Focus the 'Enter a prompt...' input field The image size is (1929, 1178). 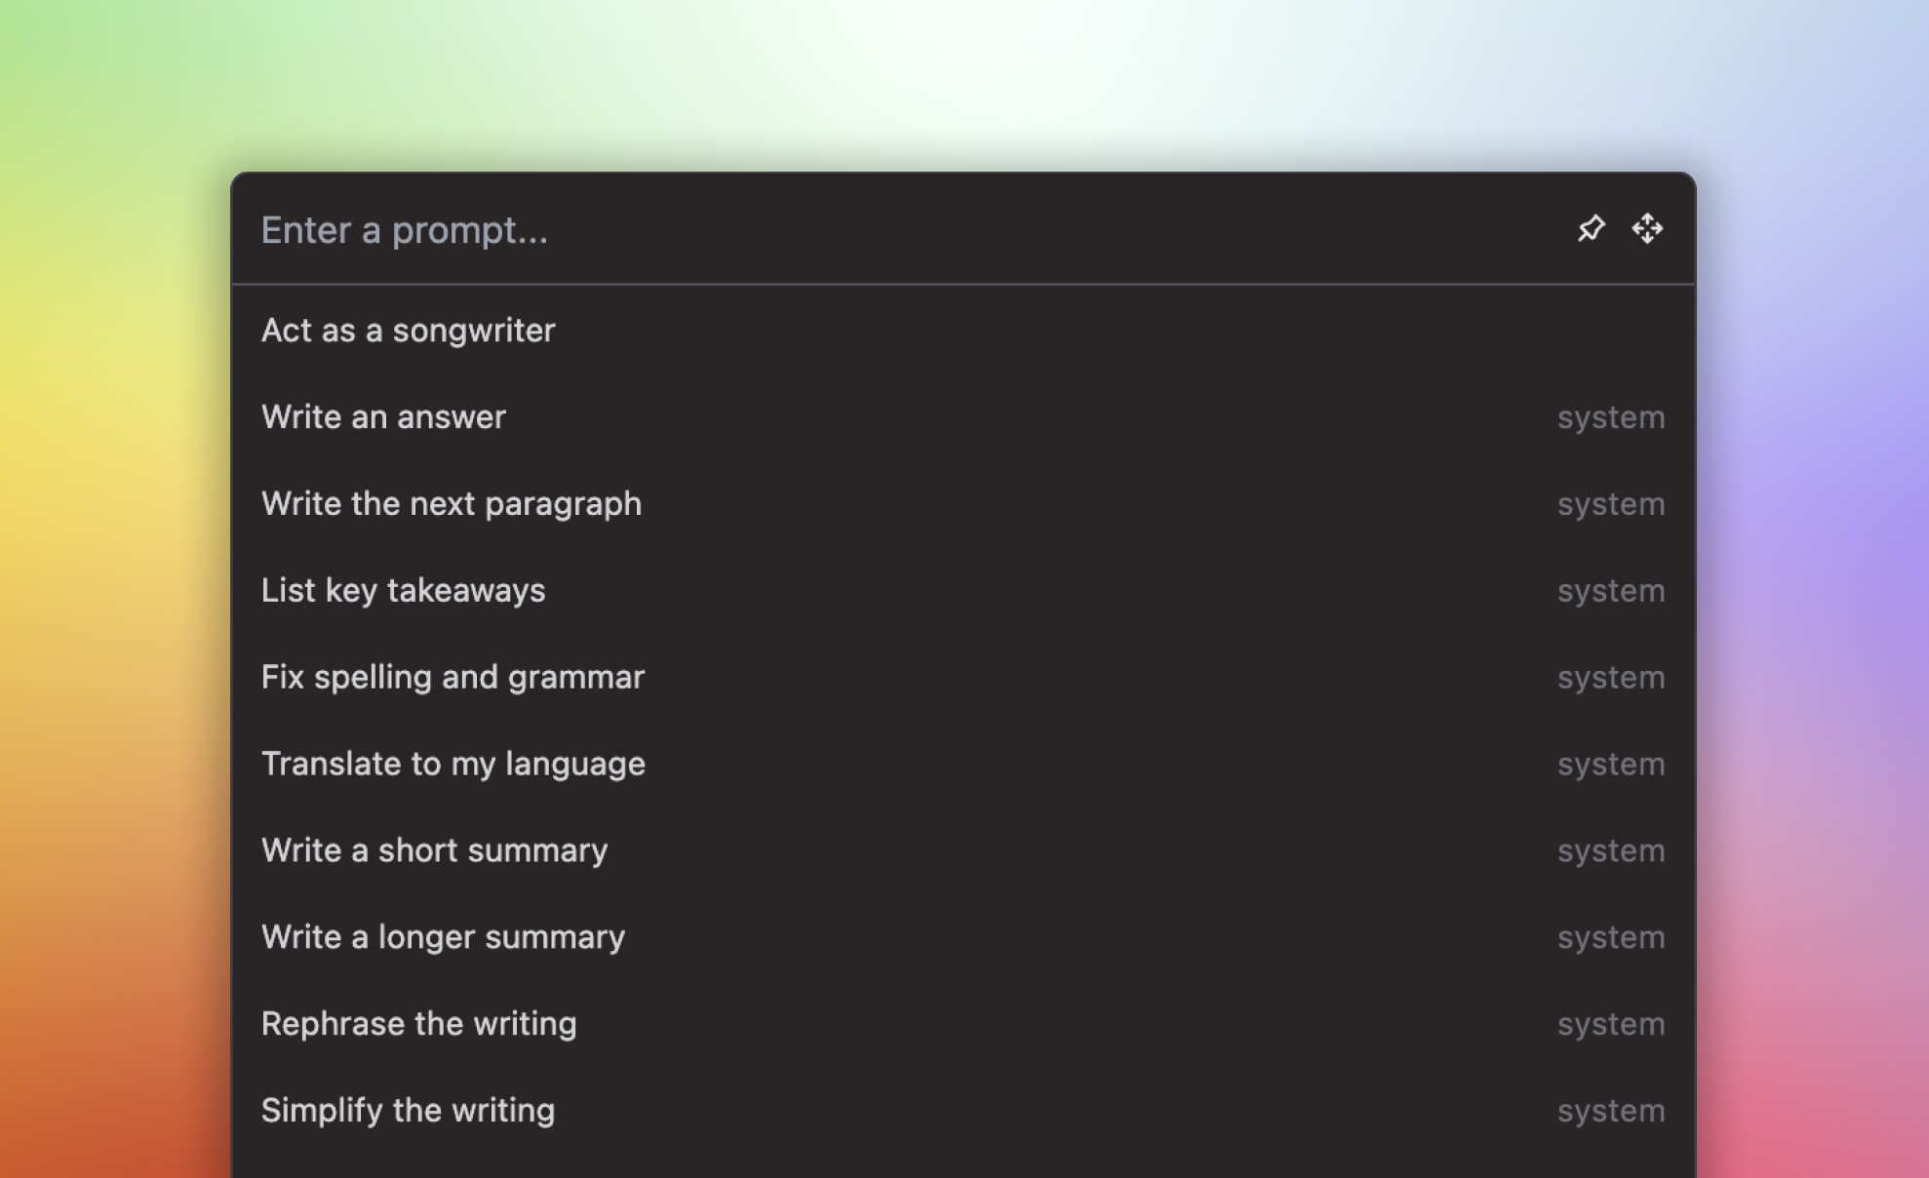(x=878, y=230)
